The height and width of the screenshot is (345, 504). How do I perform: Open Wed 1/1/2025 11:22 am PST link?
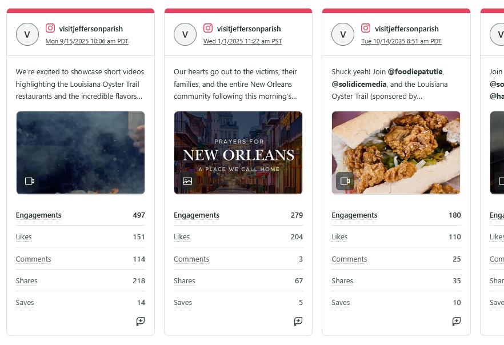tap(242, 41)
